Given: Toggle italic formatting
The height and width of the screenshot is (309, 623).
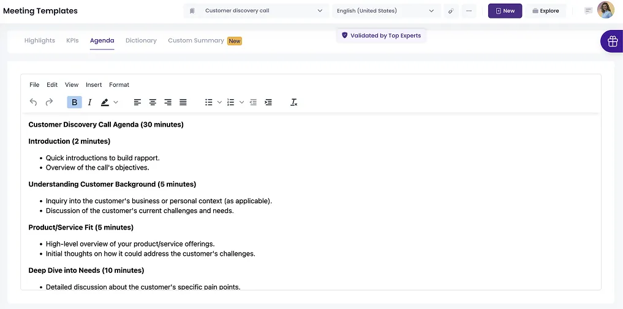Looking at the screenshot, I should (89, 102).
